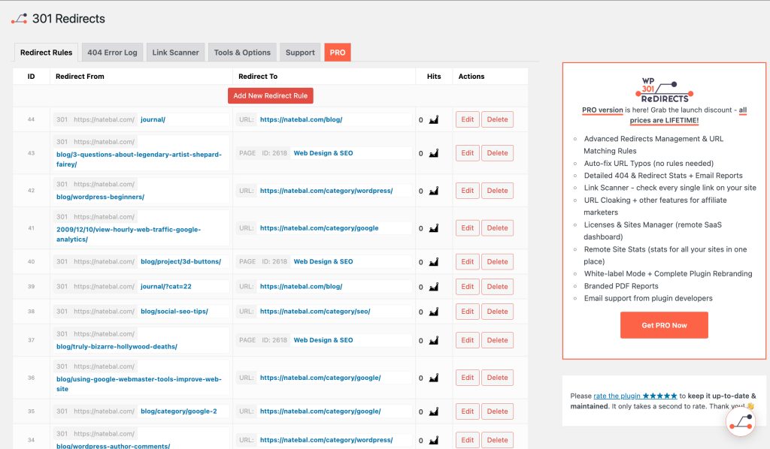The height and width of the screenshot is (449, 770).
Task: Open the floating plugin bubble in bottom-right corner
Action: coord(741,422)
